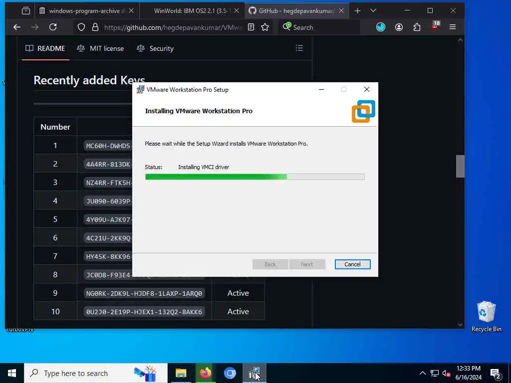Click key 0U2J0-2E19P-HJEX1-132Q2-8AKK6
The width and height of the screenshot is (511, 383).
point(144,312)
